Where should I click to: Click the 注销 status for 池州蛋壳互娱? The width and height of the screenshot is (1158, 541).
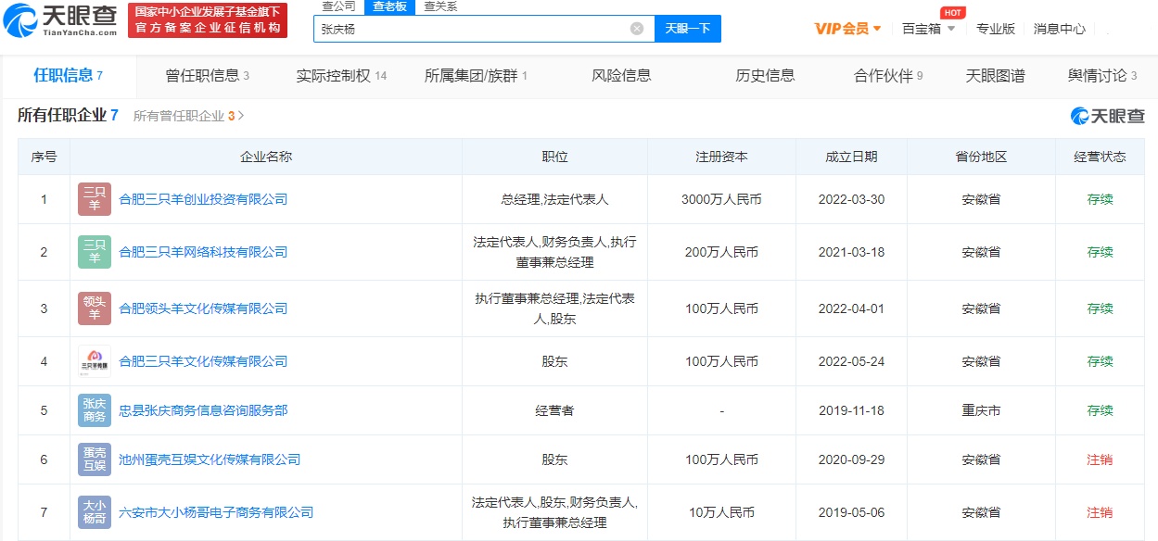click(1100, 459)
